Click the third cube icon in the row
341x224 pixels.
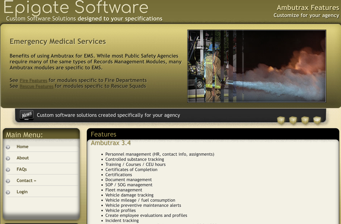pos(305,120)
